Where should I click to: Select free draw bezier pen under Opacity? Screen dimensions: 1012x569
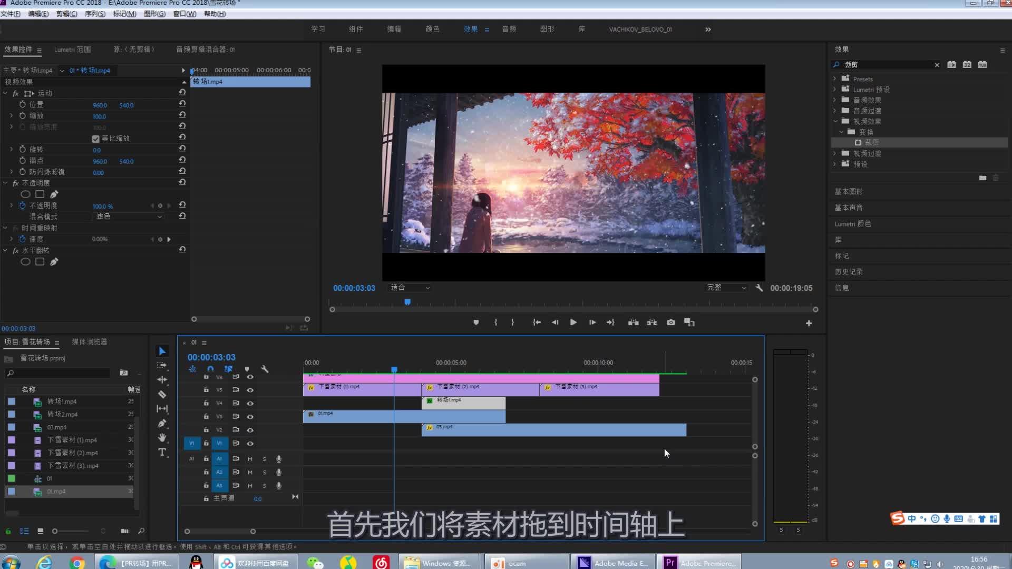tap(54, 194)
